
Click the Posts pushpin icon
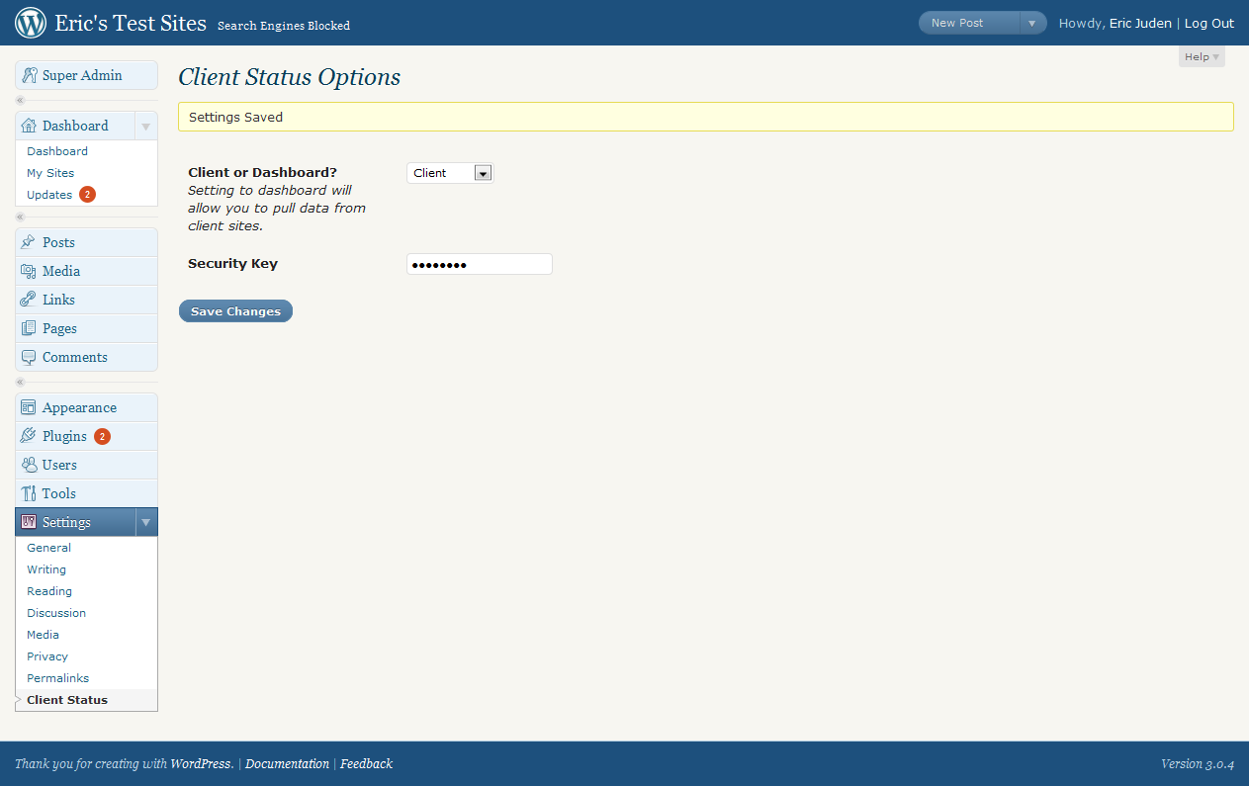point(29,242)
